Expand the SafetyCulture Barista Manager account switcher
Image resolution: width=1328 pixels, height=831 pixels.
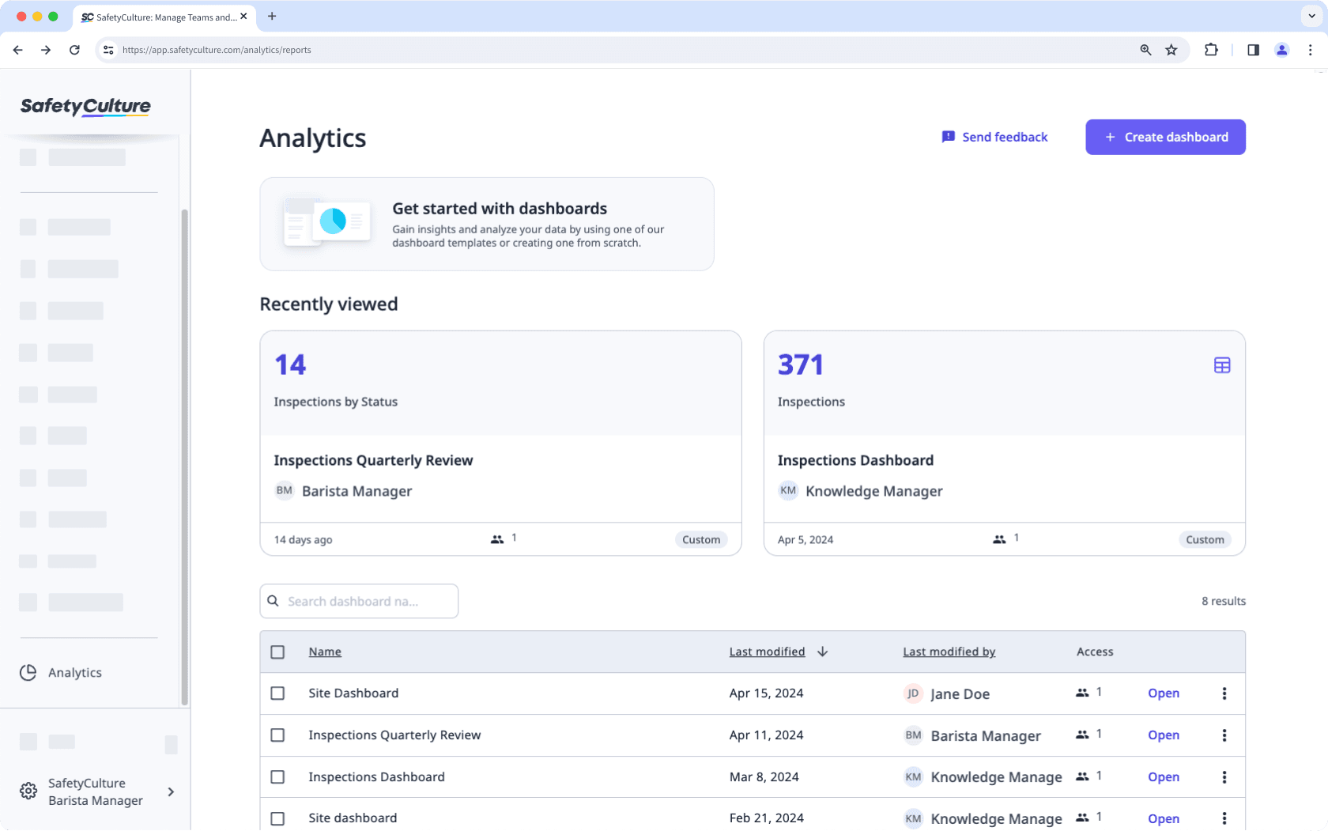[x=171, y=791]
